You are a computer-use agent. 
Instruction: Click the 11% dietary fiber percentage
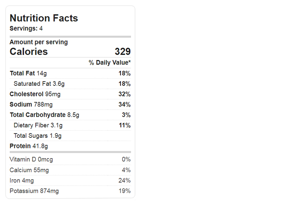click(x=125, y=125)
